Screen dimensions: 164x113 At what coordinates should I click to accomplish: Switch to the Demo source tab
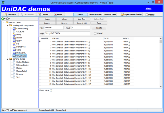click(95, 15)
